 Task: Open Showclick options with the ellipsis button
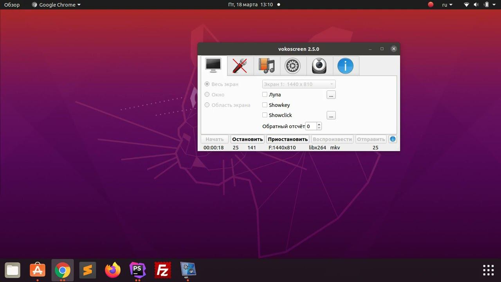pyautogui.click(x=331, y=116)
